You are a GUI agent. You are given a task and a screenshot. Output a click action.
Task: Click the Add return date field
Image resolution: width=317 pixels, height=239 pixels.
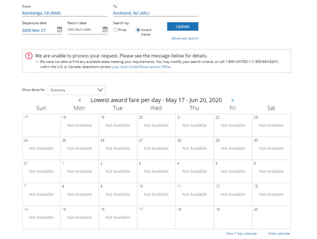click(85, 30)
